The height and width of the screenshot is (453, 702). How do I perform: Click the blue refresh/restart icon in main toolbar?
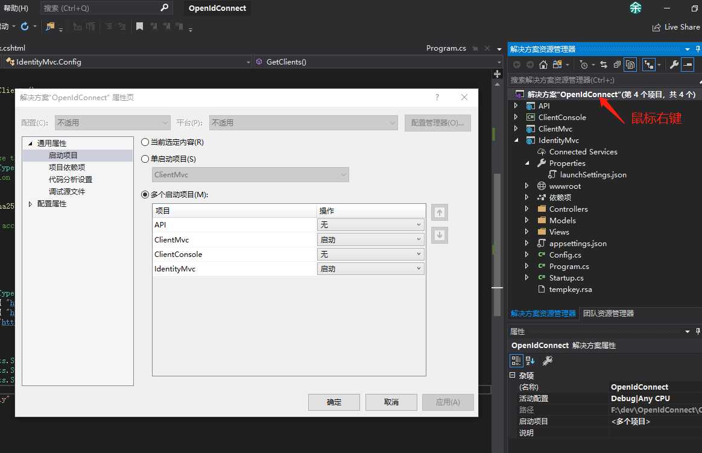click(x=25, y=27)
